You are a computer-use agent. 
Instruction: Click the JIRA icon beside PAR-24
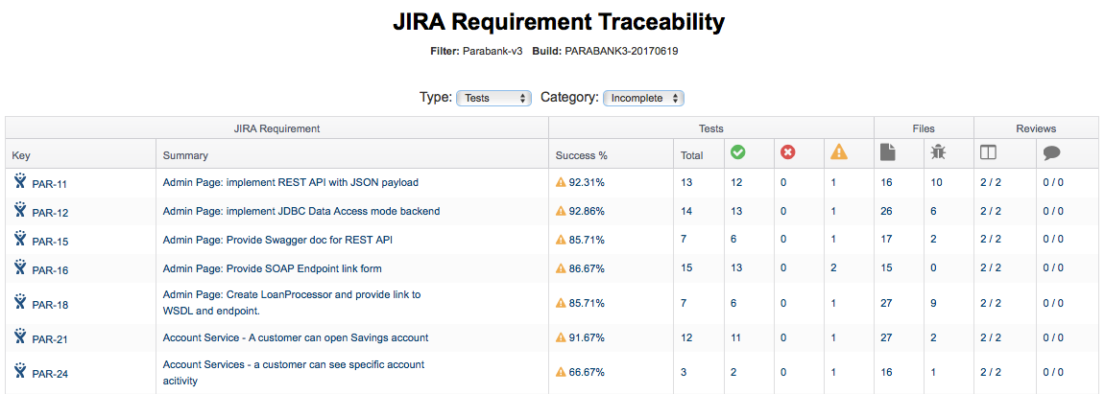click(20, 372)
